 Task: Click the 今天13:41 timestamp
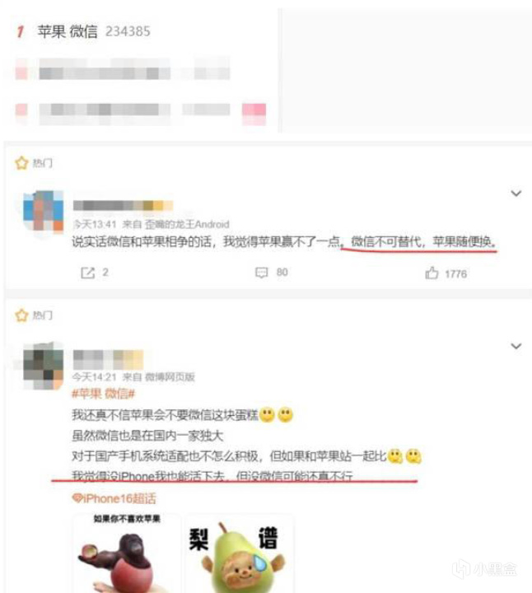tap(95, 224)
